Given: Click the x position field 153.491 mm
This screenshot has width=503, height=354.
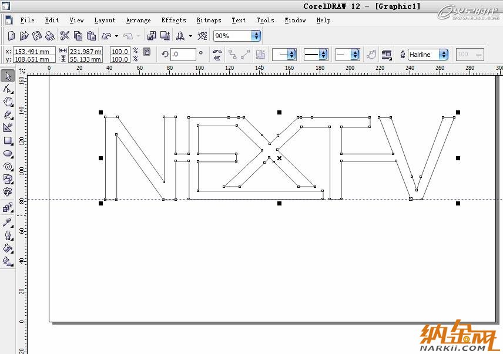Looking at the screenshot, I should click(x=34, y=51).
